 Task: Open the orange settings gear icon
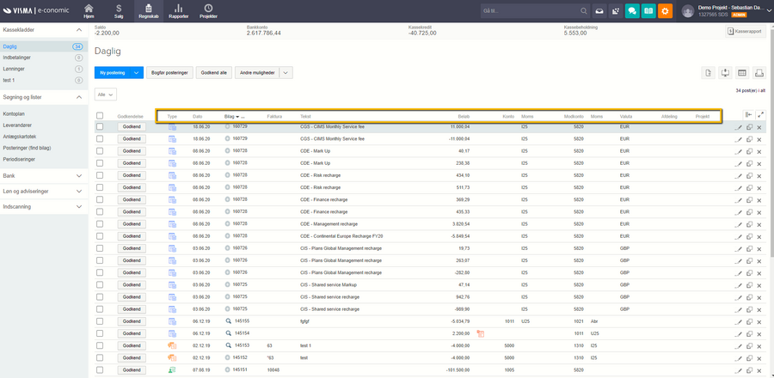(x=665, y=10)
